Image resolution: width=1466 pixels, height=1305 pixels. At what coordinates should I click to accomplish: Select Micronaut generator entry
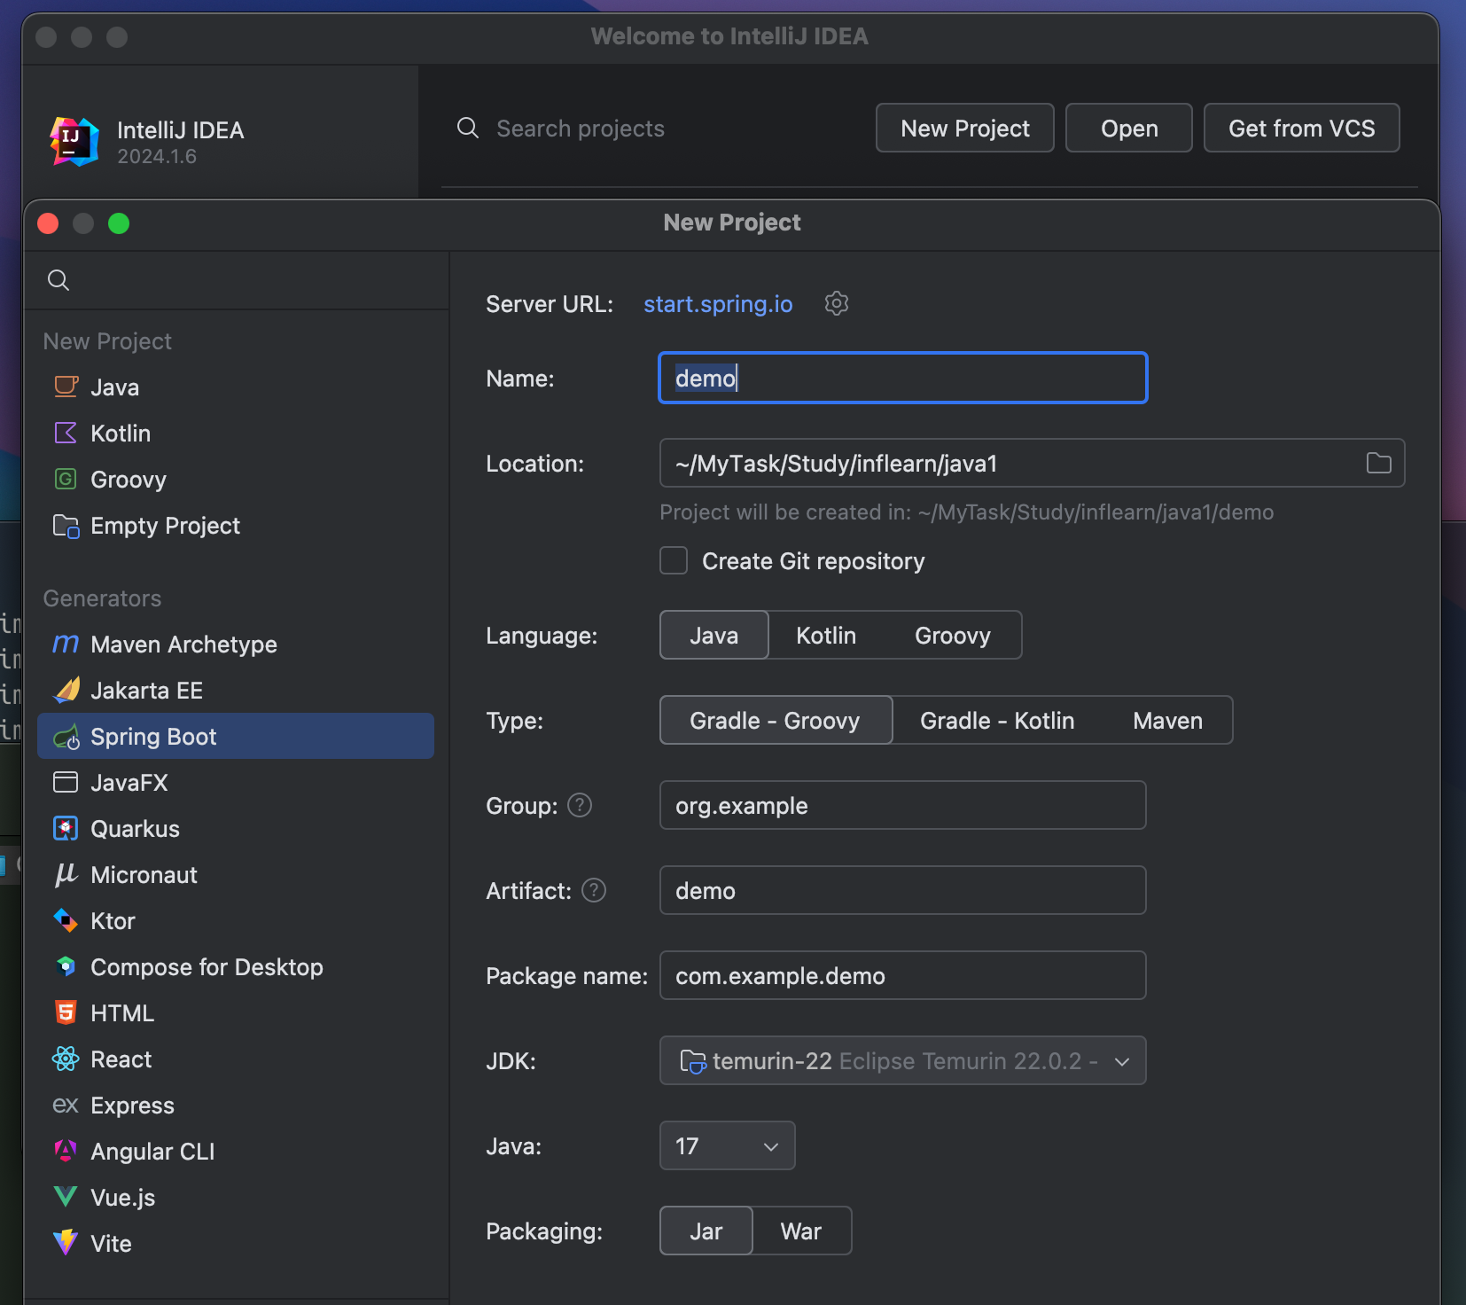pos(236,874)
